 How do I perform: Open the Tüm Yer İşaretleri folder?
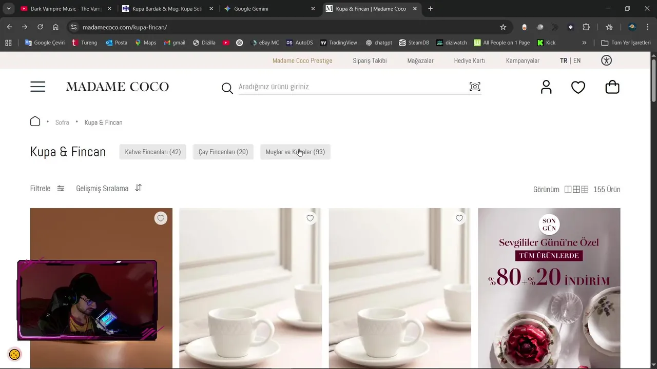tap(626, 43)
